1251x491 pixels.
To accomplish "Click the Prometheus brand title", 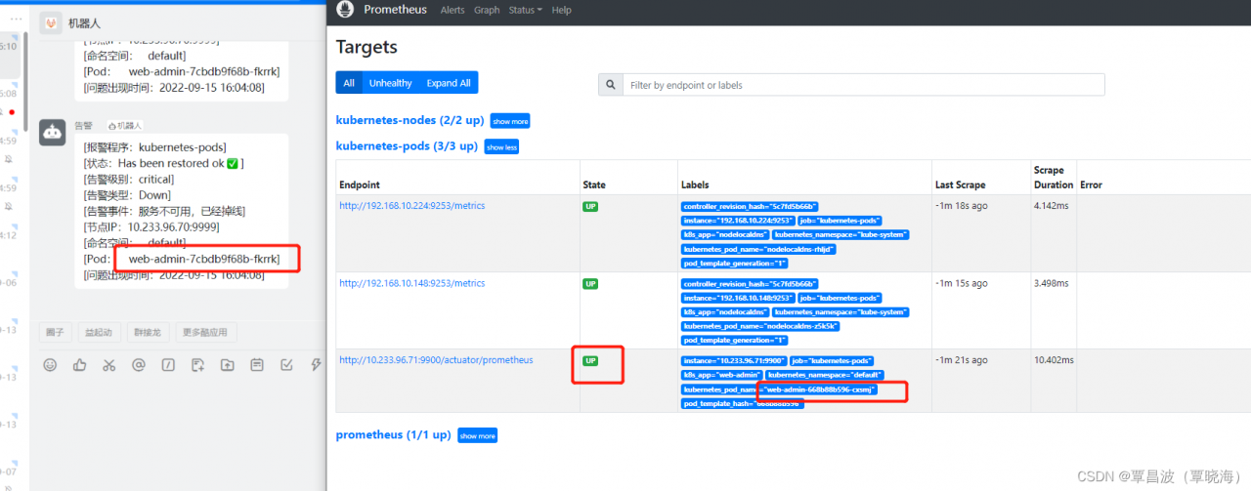I will 395,10.
